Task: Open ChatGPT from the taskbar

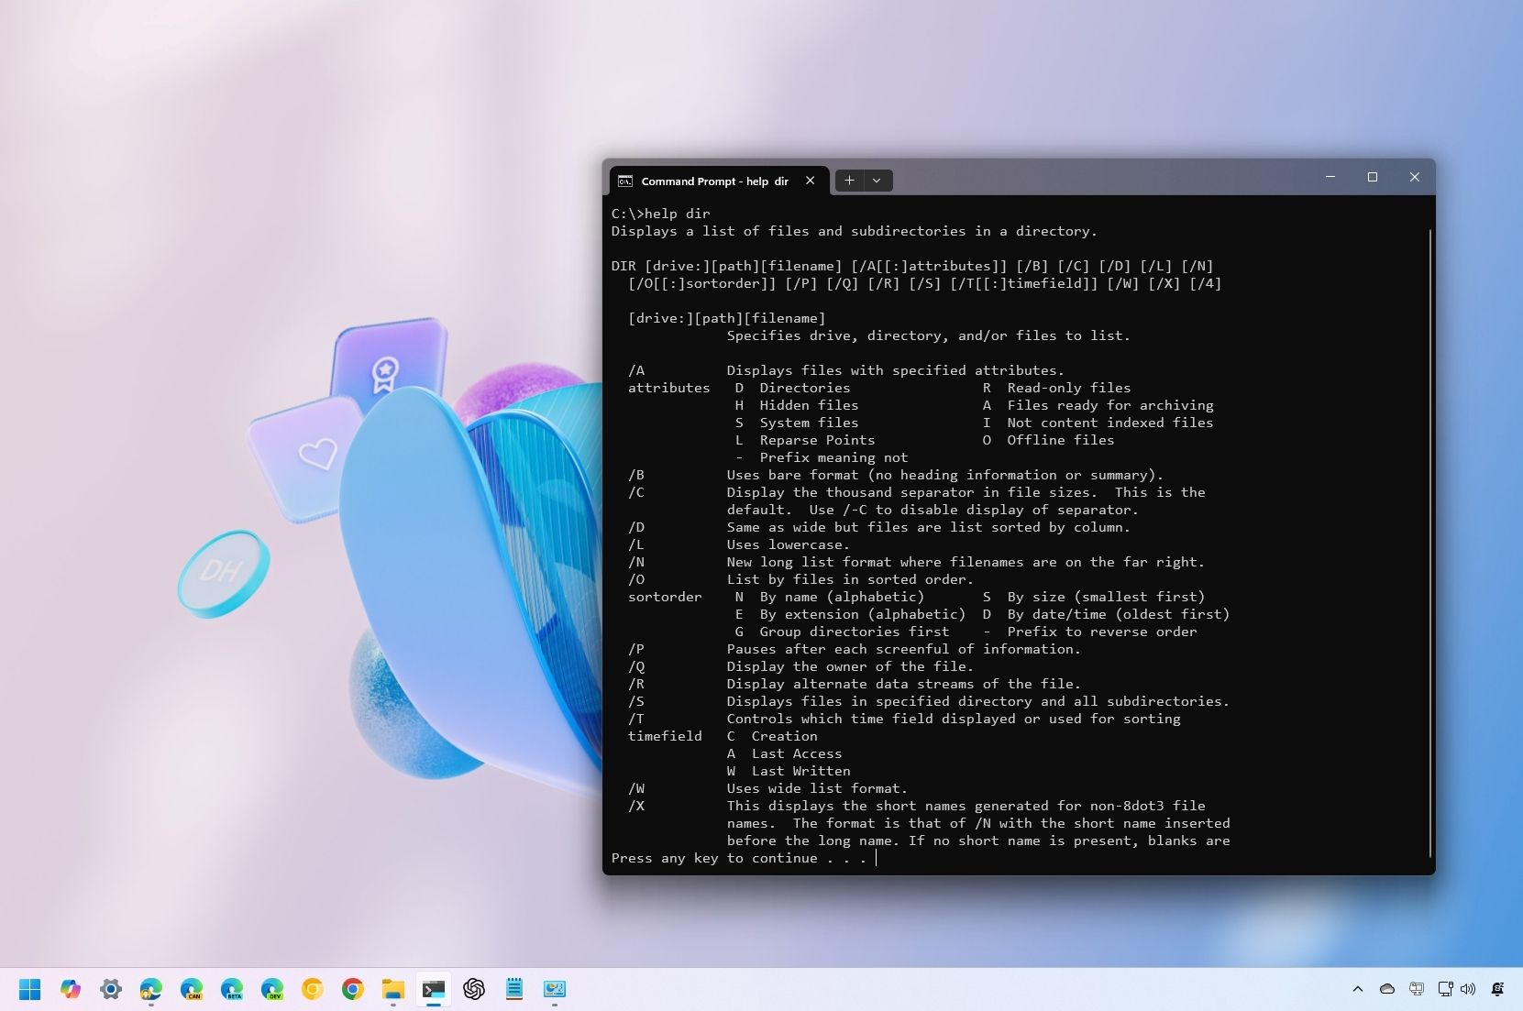Action: tap(474, 990)
